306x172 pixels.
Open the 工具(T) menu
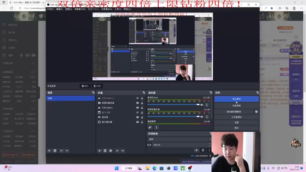pos(118,9)
